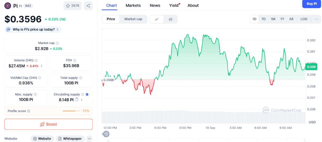This screenshot has width=322, height=142.
Task: Show FDV info icon
Action: tap(75, 61)
